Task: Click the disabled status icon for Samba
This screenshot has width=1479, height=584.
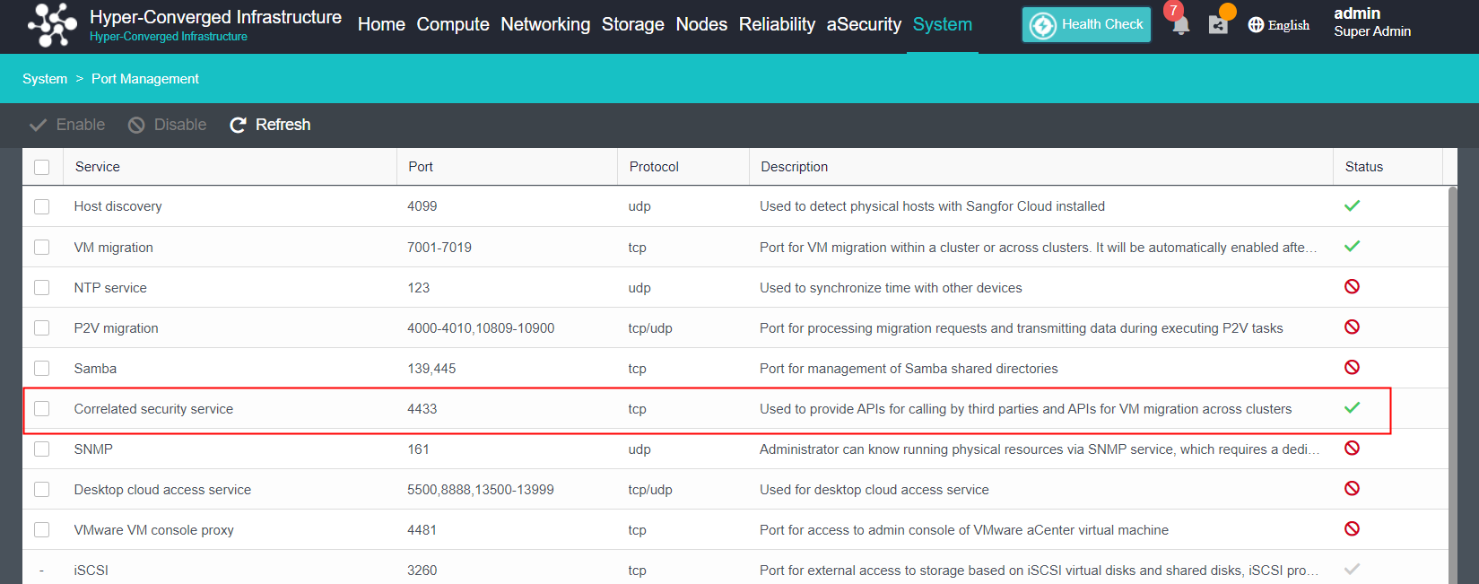Action: 1352,368
